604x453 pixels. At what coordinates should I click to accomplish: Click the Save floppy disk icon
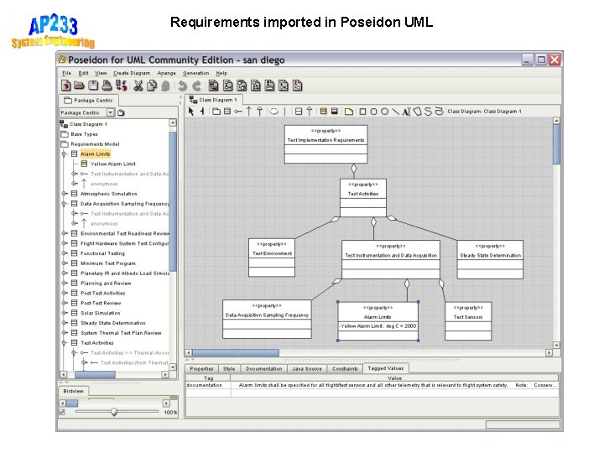tap(93, 86)
